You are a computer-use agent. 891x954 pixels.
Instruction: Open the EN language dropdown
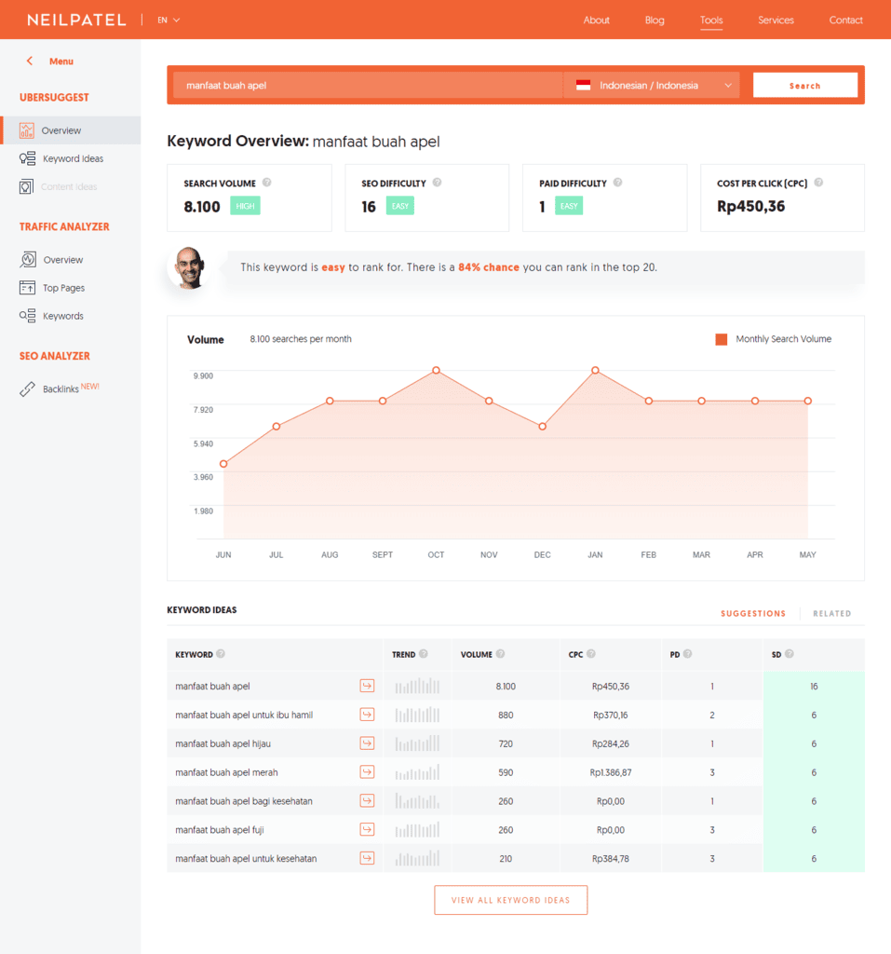(169, 20)
